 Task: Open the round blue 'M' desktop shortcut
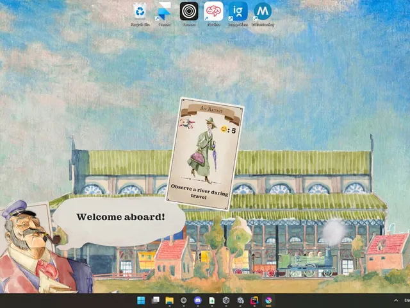(263, 13)
